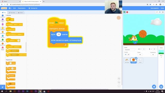Select the orange Control block category
165x93 pixels.
(x=3, y=33)
